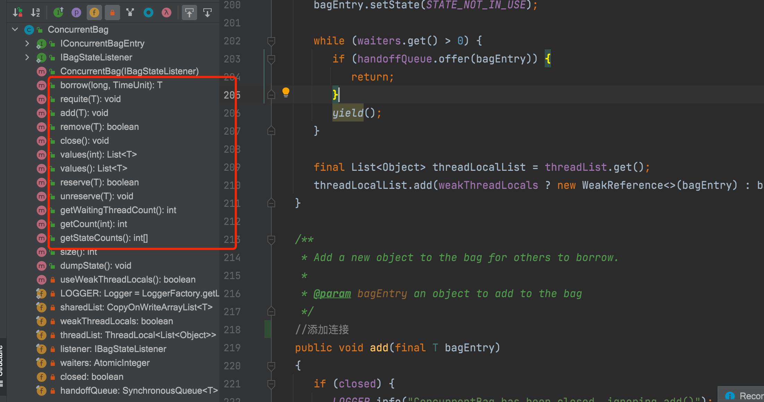Click Collapse All toolbar icon
Viewport: 764px width, 402px height.
pos(207,13)
